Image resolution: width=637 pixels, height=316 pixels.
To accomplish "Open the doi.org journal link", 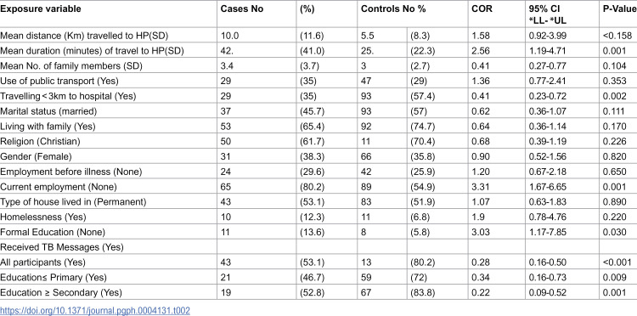I will [94, 311].
